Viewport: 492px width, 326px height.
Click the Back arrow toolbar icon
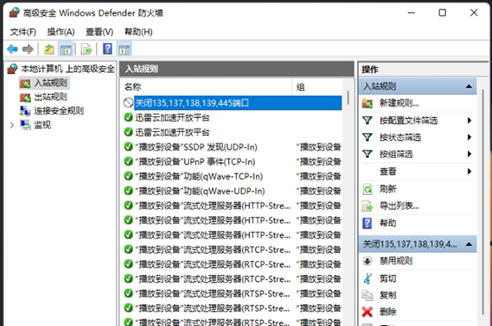point(12,49)
